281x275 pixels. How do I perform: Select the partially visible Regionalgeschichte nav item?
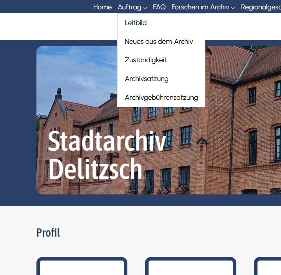(x=261, y=7)
